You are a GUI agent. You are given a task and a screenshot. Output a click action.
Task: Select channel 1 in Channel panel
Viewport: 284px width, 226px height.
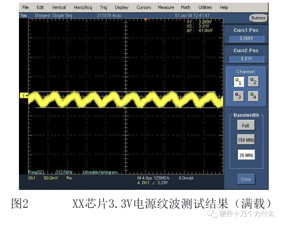(239, 82)
